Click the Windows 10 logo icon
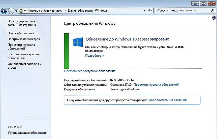The height and width of the screenshot is (139, 217). click(x=78, y=42)
